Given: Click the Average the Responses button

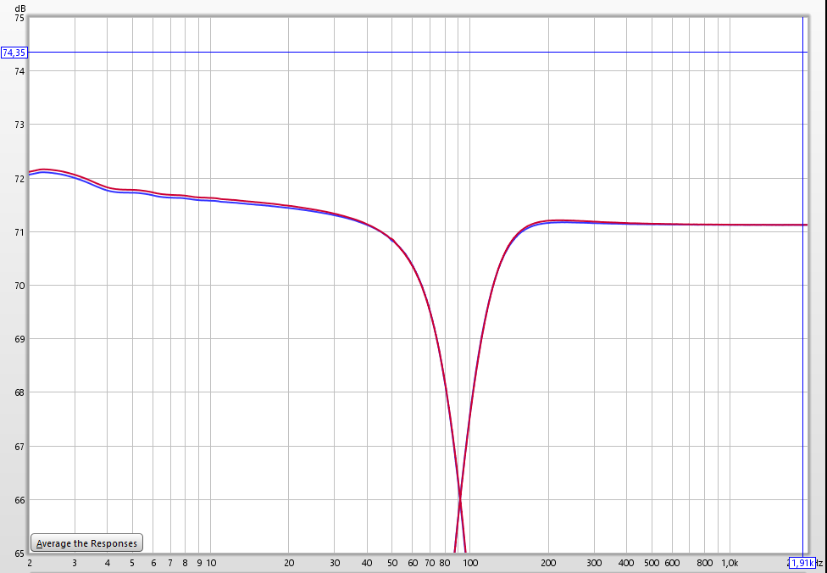Looking at the screenshot, I should [86, 543].
